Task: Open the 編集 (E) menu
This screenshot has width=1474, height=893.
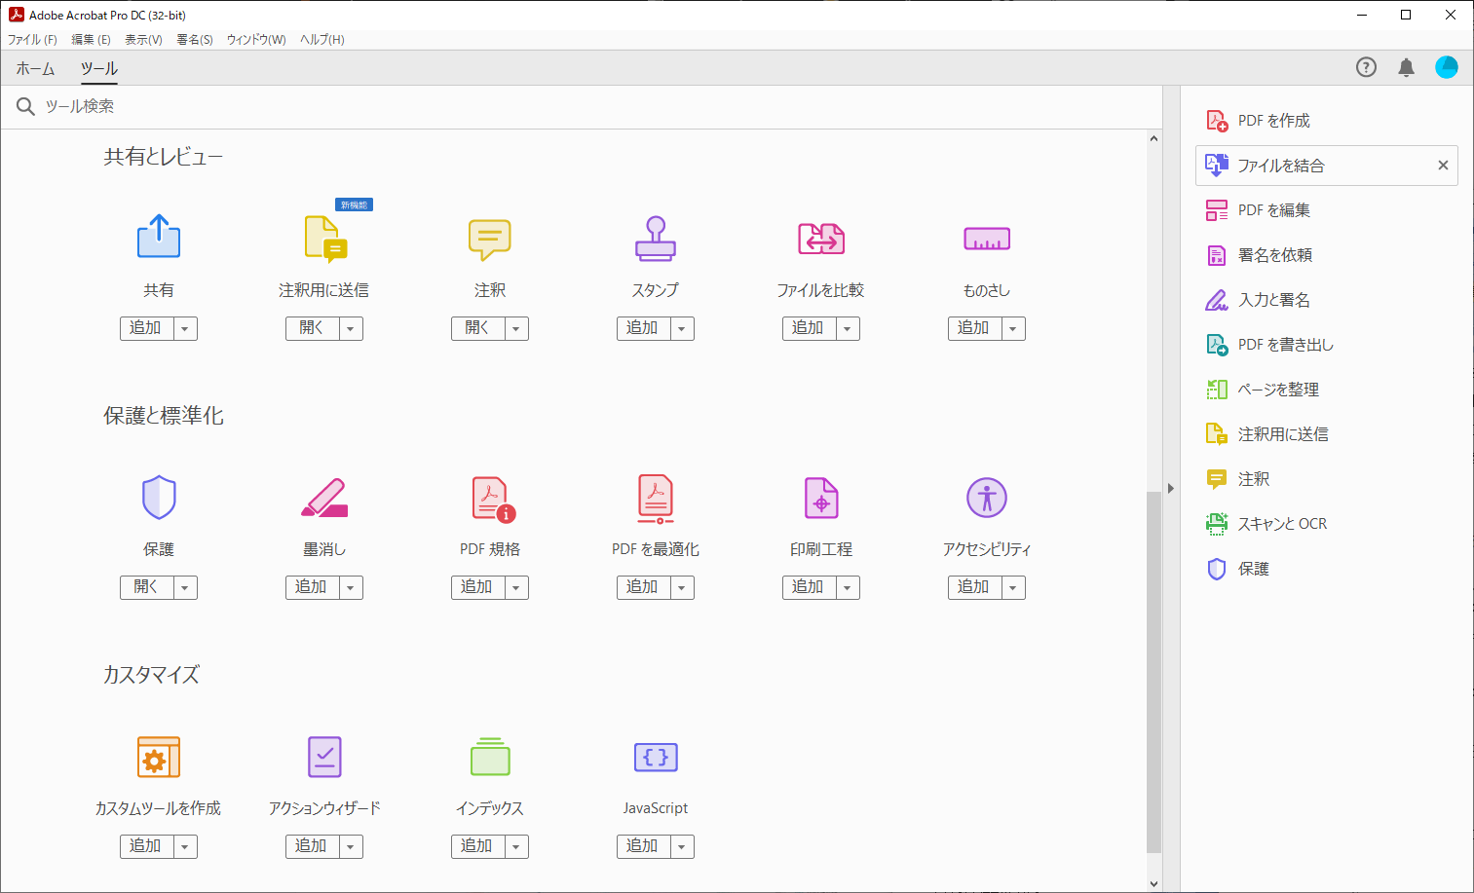Action: (91, 40)
